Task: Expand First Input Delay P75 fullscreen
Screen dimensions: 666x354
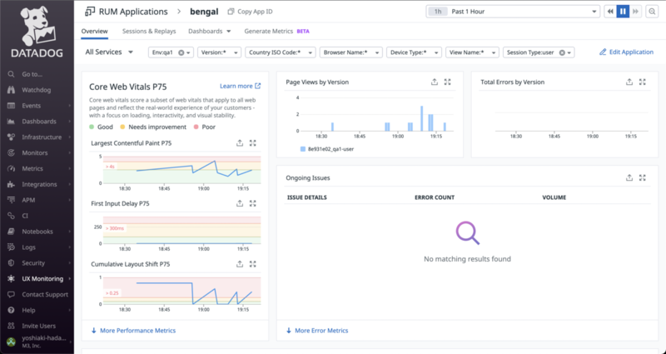Action: click(x=253, y=203)
